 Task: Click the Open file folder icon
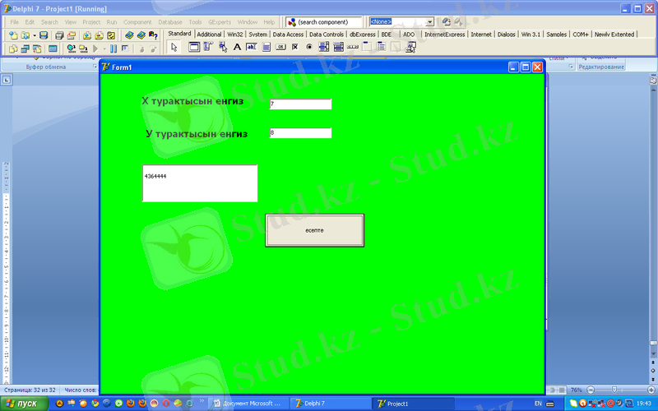coord(25,35)
